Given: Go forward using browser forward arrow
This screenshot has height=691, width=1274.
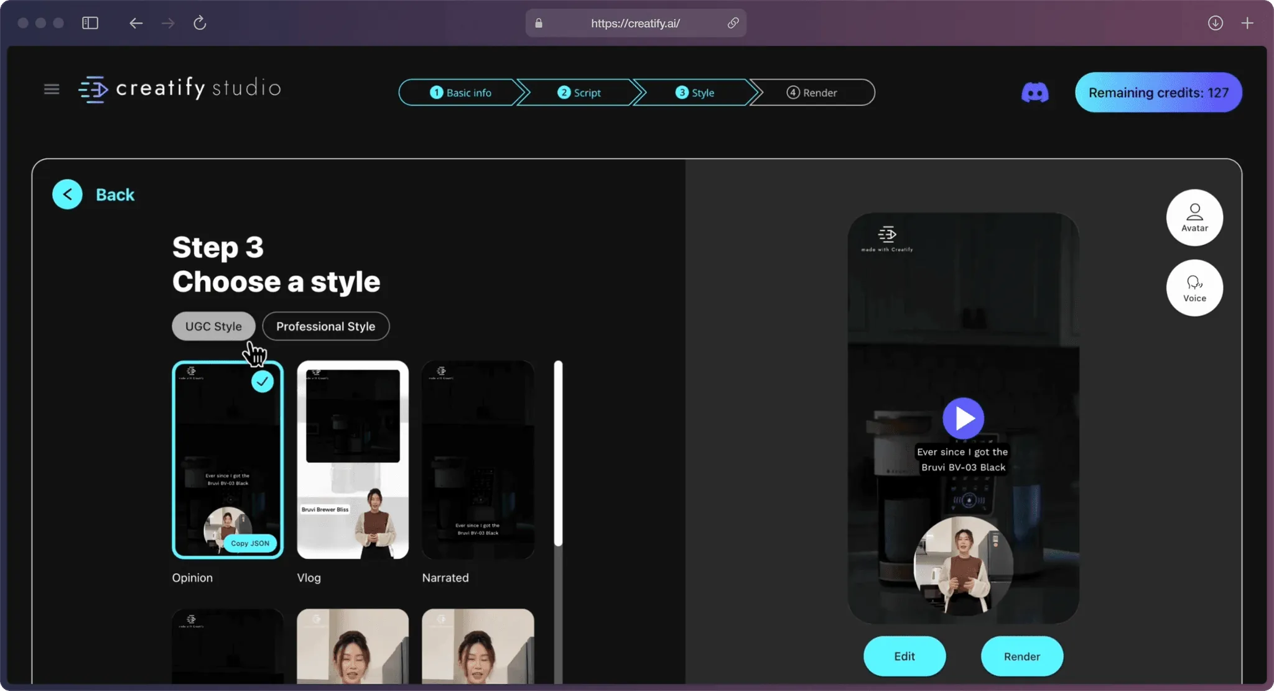Looking at the screenshot, I should pos(168,23).
